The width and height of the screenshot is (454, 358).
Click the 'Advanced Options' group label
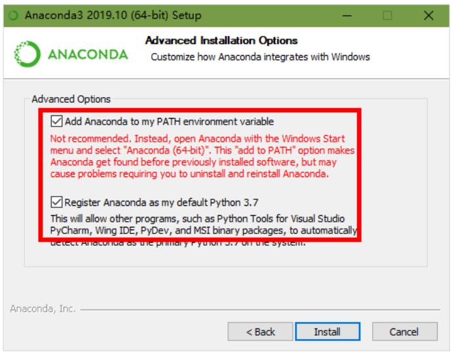[x=71, y=99]
